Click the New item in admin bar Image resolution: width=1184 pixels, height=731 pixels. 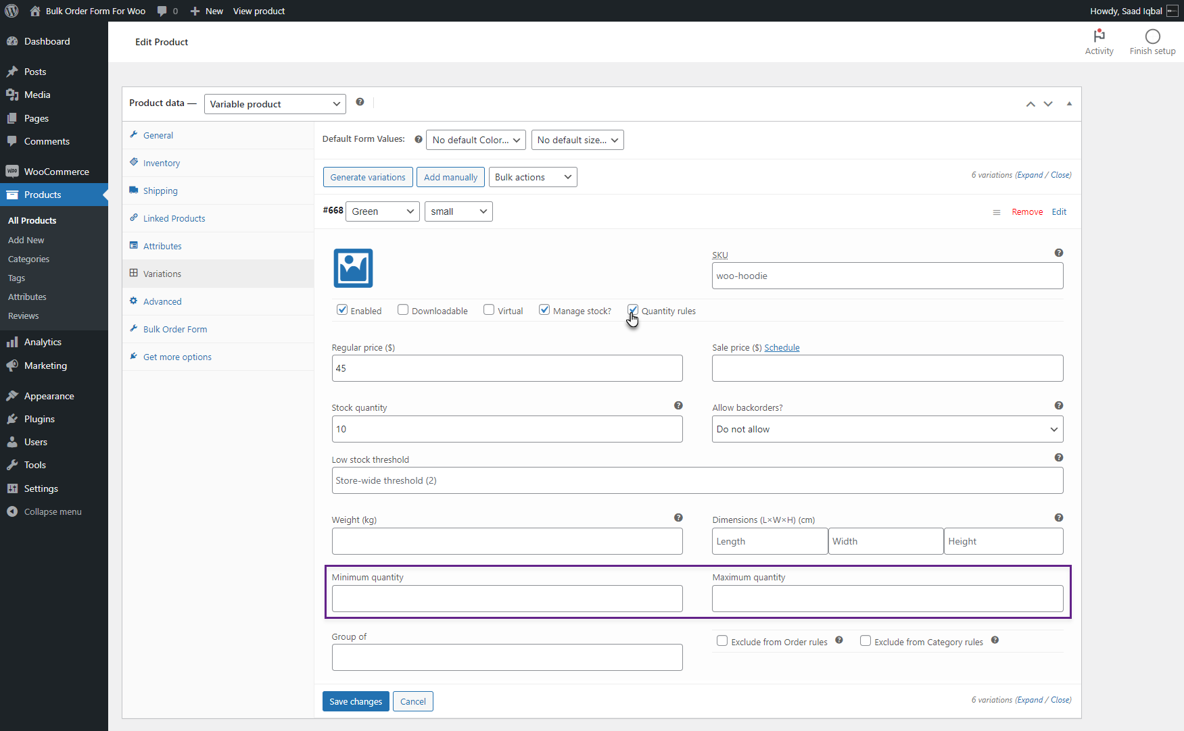pyautogui.click(x=206, y=11)
